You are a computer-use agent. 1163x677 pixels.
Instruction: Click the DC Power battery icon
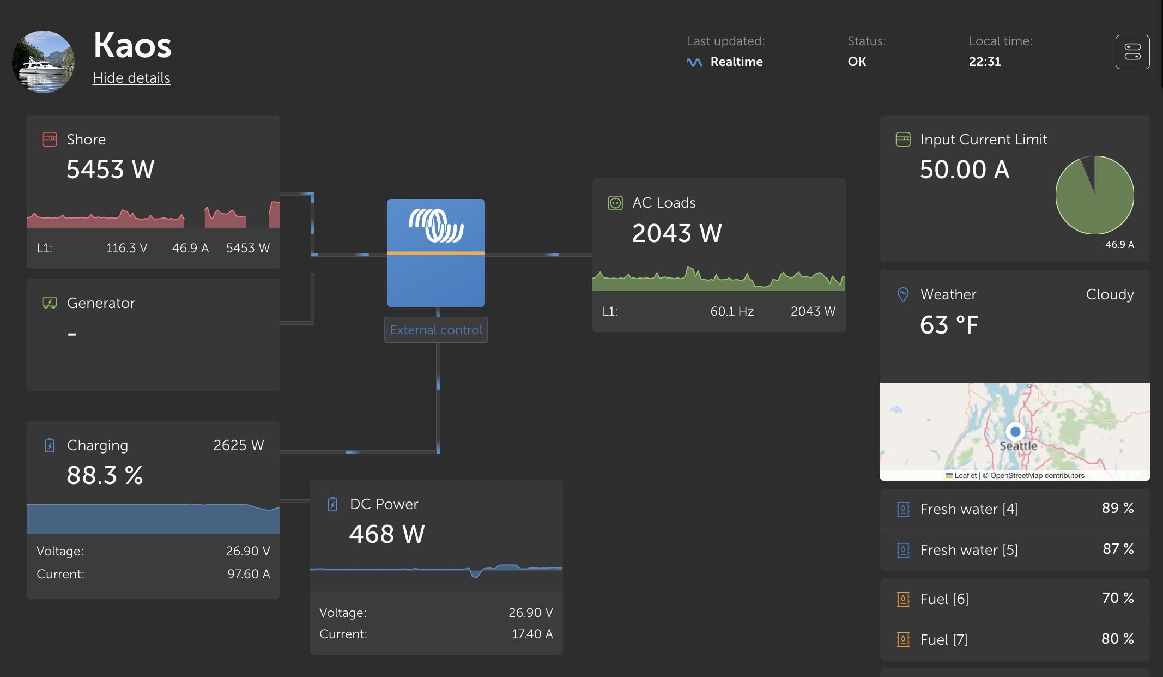click(332, 504)
